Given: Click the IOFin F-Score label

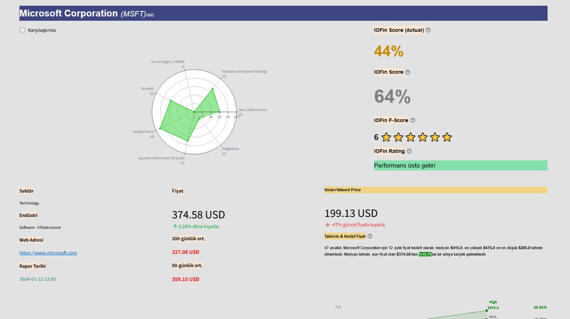Looking at the screenshot, I should (391, 120).
